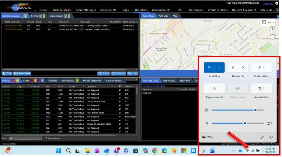
Task: Expand Wi-Fi network list chevron
Action: click(x=220, y=67)
